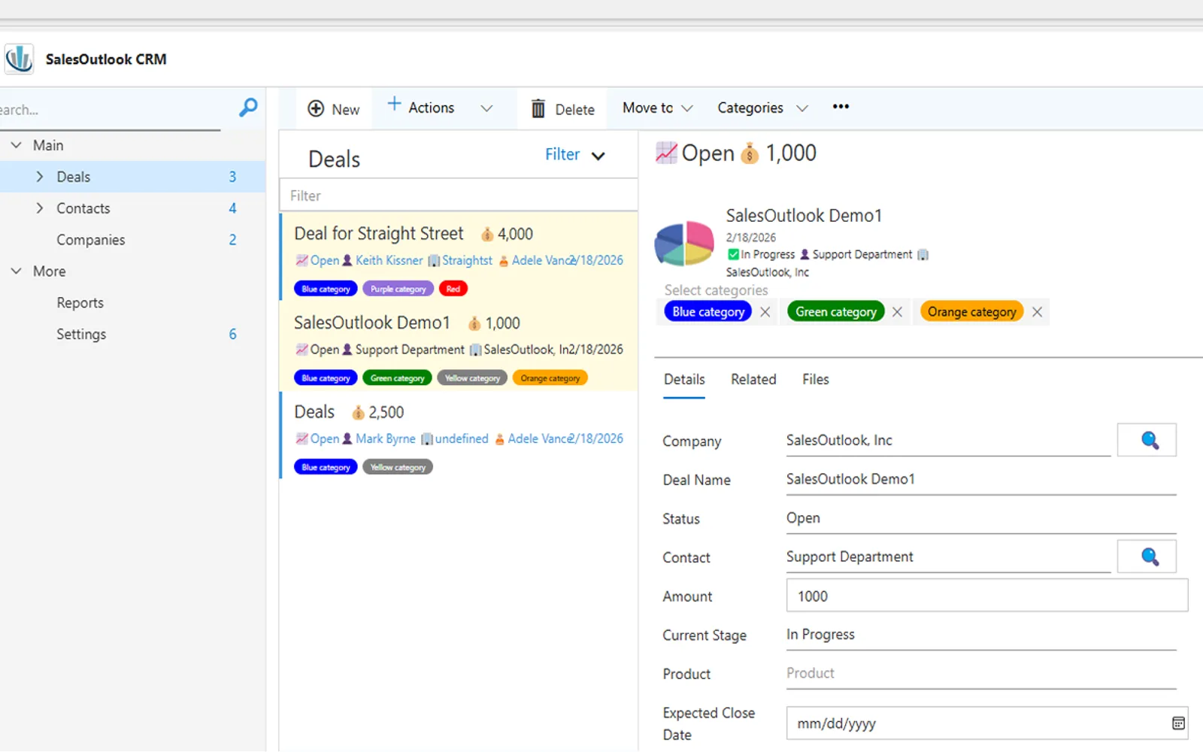Remove the Blue category tag
The width and height of the screenshot is (1203, 752).
pyautogui.click(x=765, y=312)
